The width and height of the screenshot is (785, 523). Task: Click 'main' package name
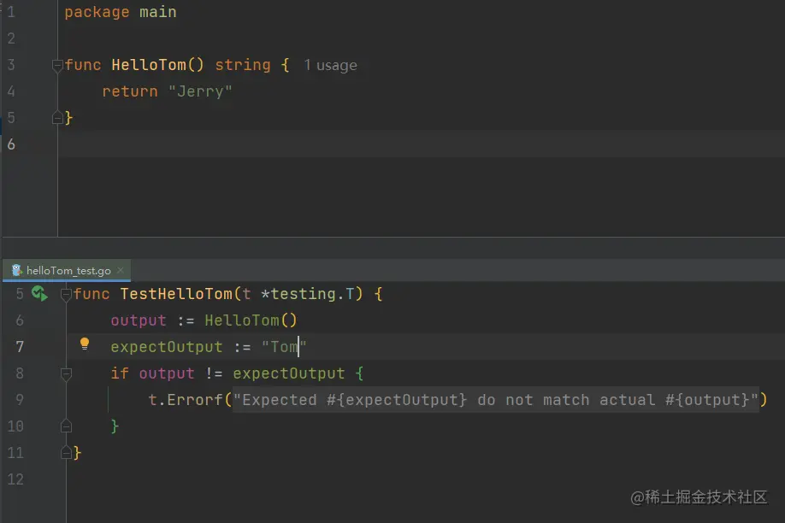coord(157,12)
